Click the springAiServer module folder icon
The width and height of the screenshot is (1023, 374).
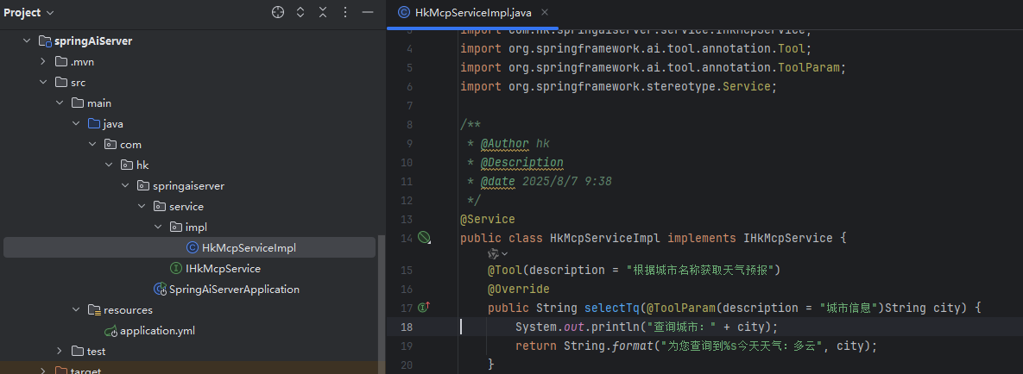[x=45, y=41]
